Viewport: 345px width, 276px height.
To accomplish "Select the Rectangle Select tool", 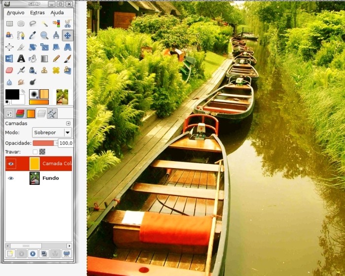I will coord(9,24).
